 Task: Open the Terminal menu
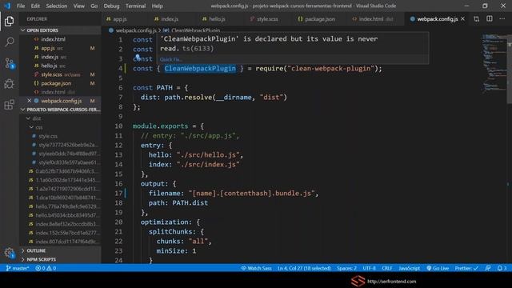click(135, 6)
